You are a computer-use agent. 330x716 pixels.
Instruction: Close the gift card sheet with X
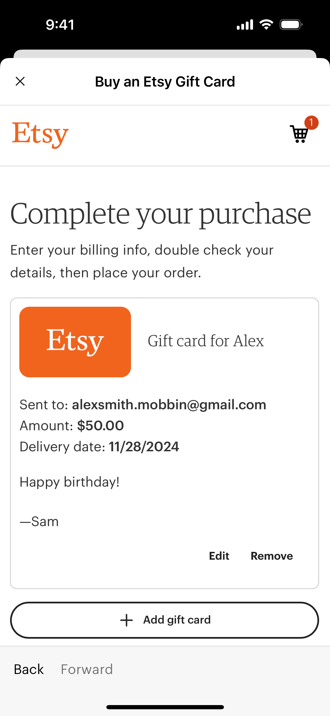point(20,82)
